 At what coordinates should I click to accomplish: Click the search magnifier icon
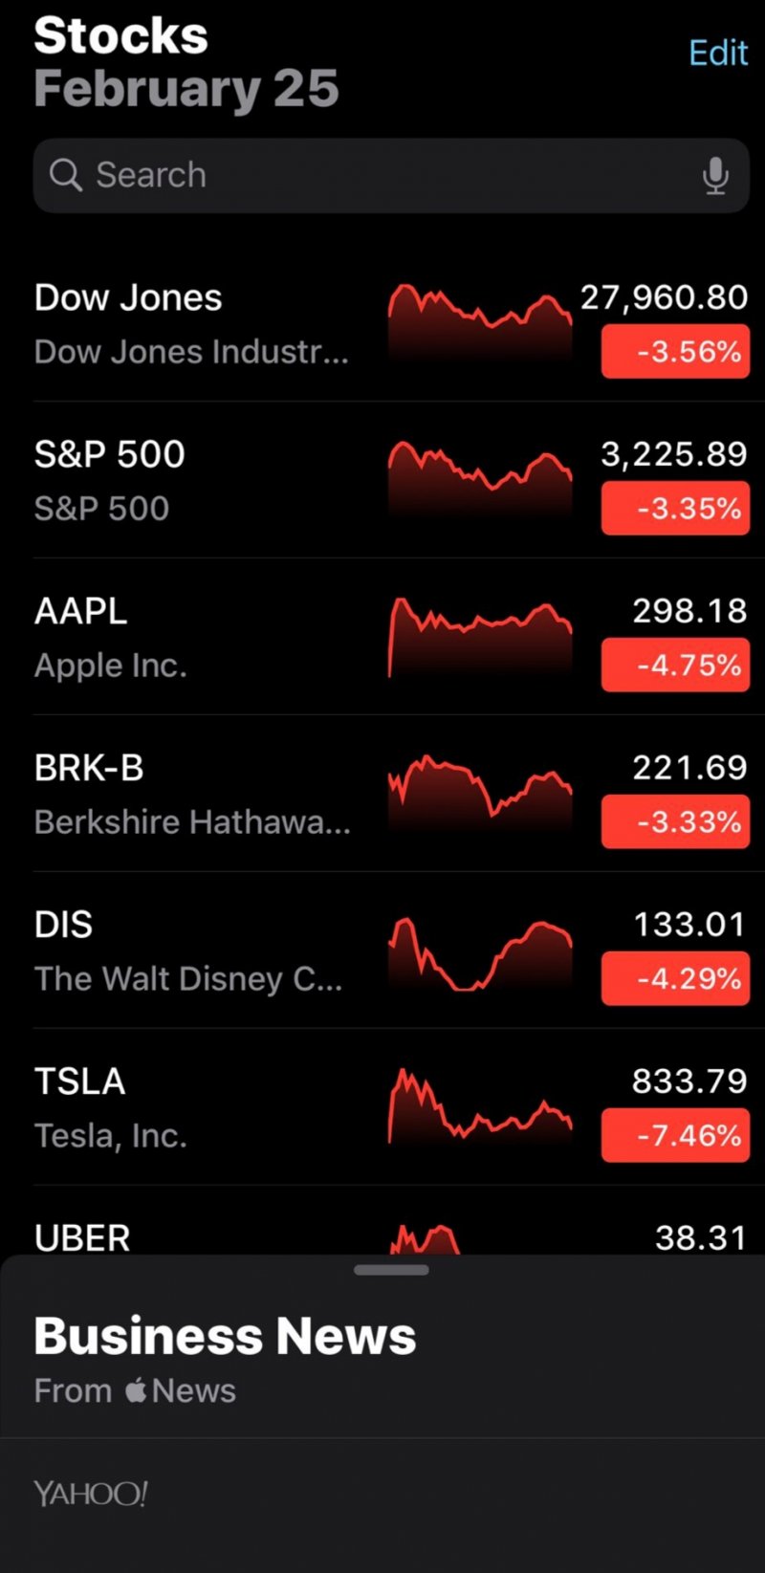[x=65, y=175]
